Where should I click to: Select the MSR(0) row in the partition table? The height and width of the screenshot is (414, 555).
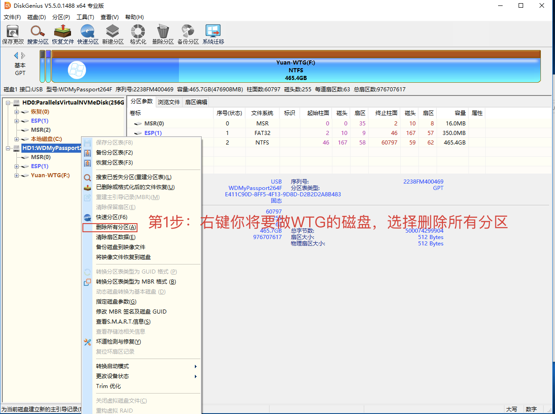tap(306, 124)
